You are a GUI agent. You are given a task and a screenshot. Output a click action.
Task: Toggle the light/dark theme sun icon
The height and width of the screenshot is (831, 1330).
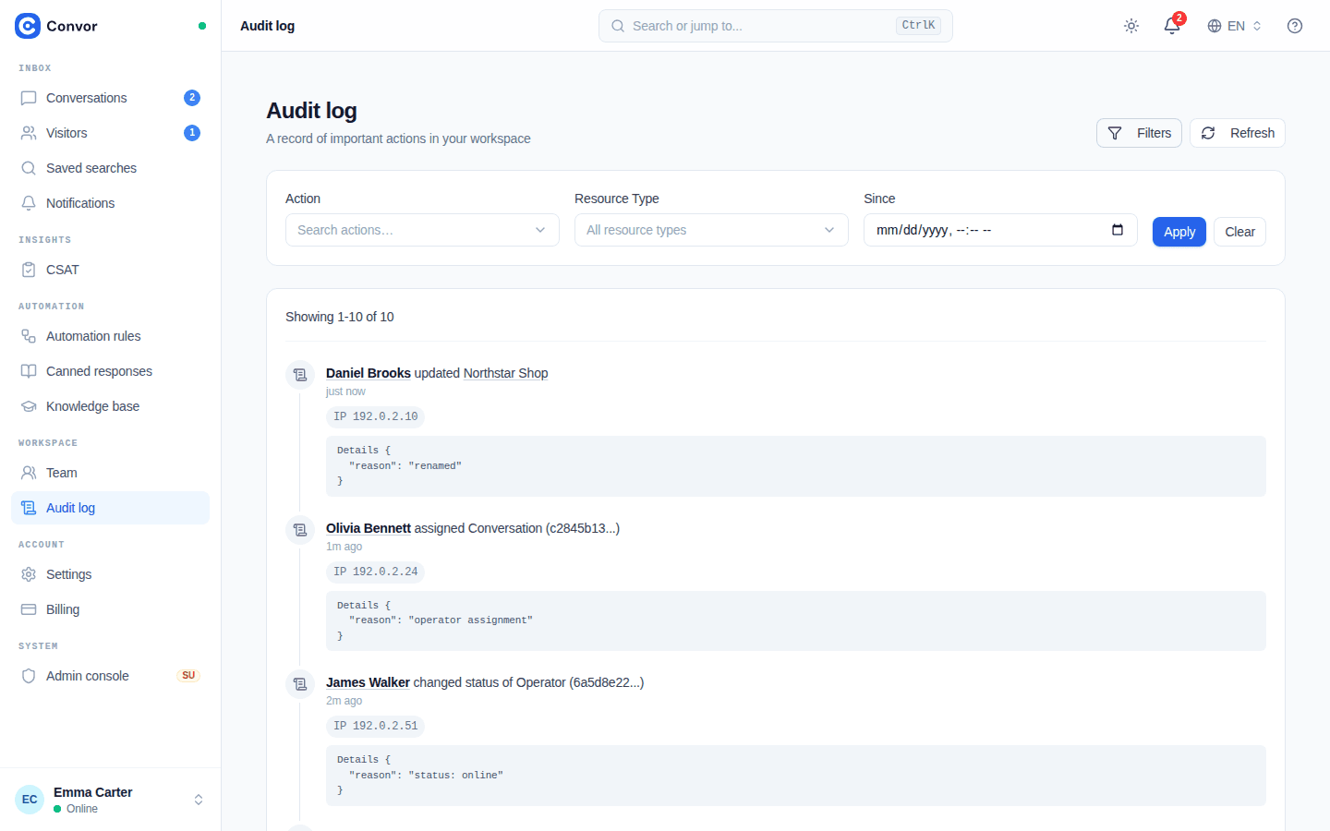(1131, 26)
